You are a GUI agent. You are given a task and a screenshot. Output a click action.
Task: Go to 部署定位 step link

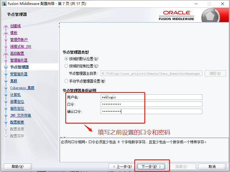point(17,101)
